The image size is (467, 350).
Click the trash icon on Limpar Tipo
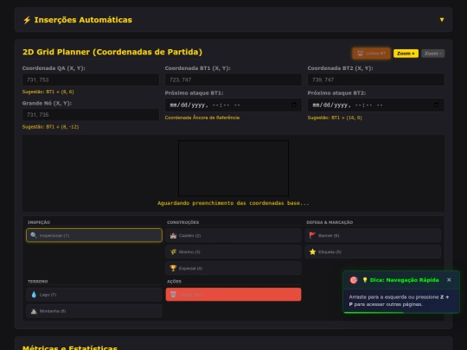(173, 295)
